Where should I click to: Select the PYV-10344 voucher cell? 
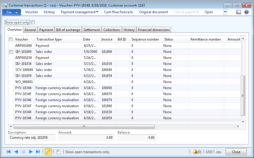pyautogui.click(x=24, y=88)
